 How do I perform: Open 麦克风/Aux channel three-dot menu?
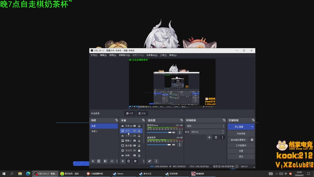point(180,133)
